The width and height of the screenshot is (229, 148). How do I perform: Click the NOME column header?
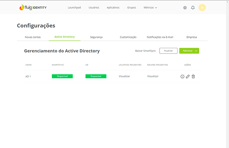coord(29,65)
